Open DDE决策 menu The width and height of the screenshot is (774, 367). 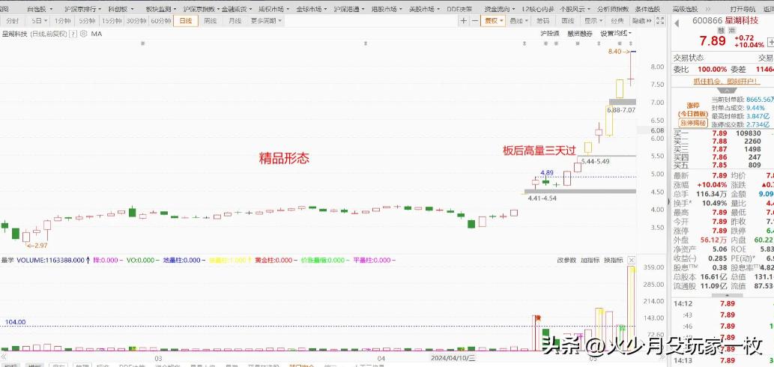click(x=459, y=9)
